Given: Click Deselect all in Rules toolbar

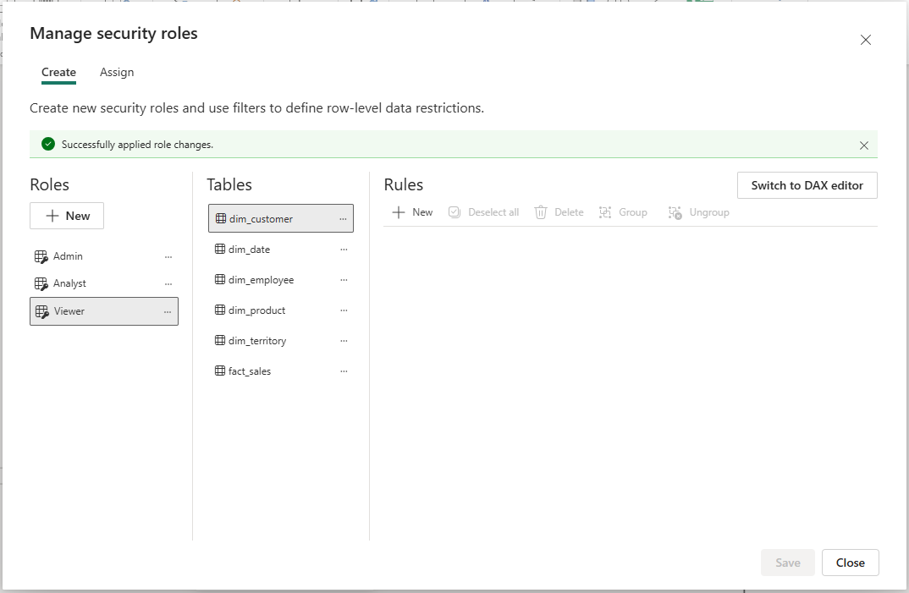Looking at the screenshot, I should [x=483, y=212].
